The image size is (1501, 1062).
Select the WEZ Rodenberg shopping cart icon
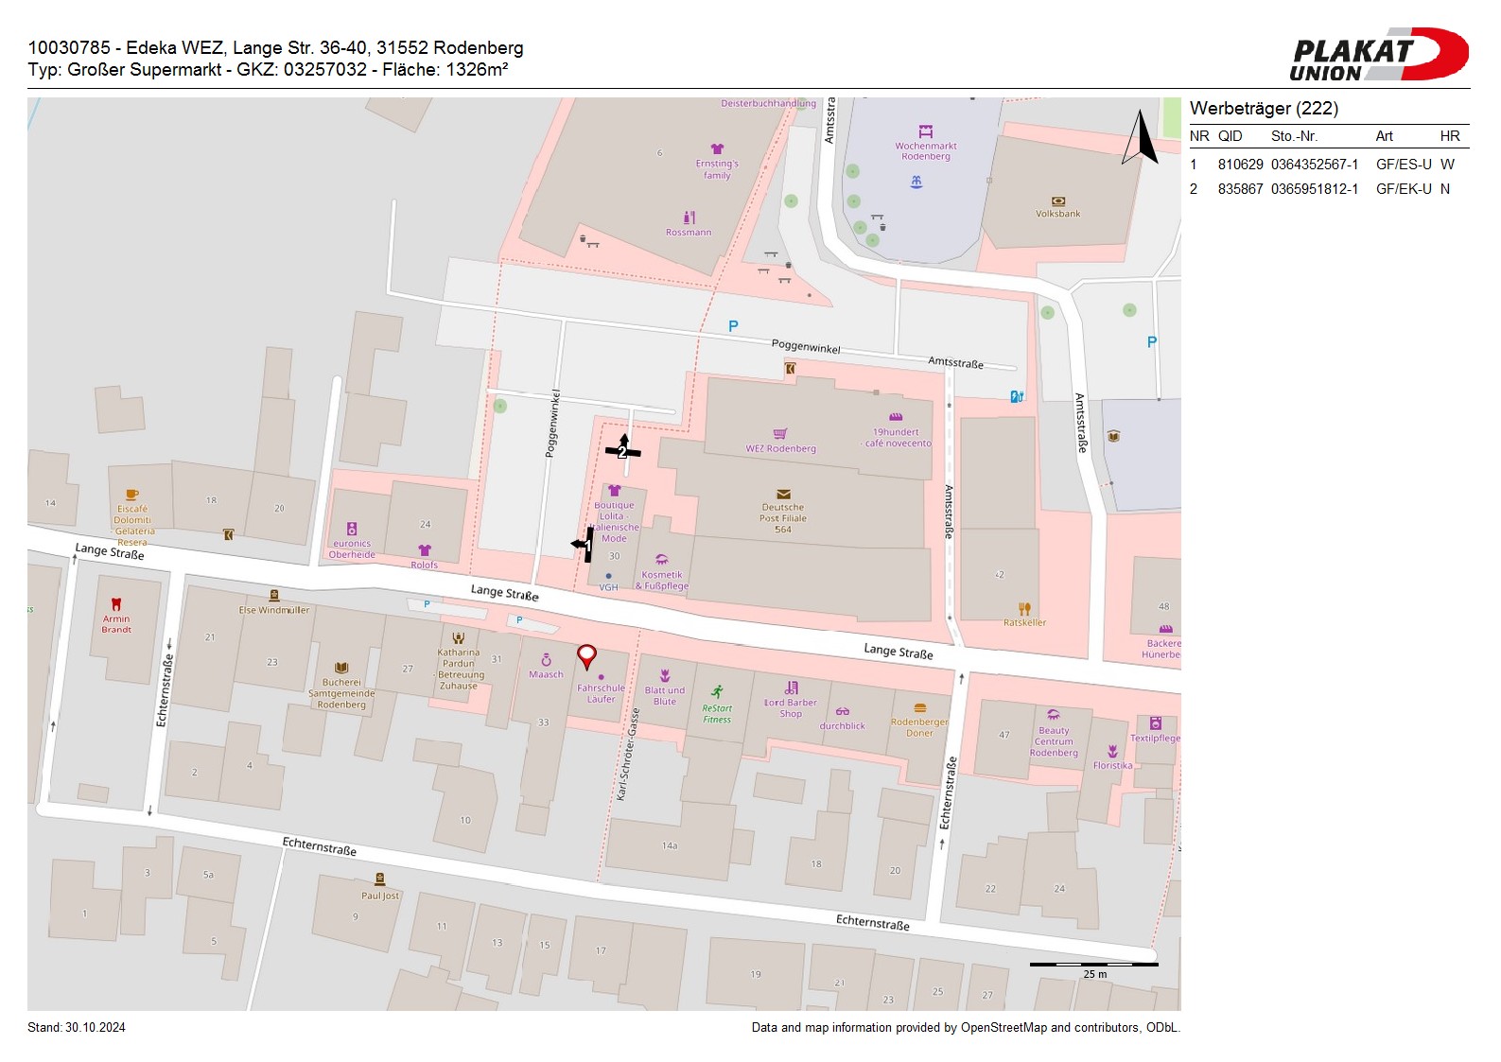[x=779, y=434]
